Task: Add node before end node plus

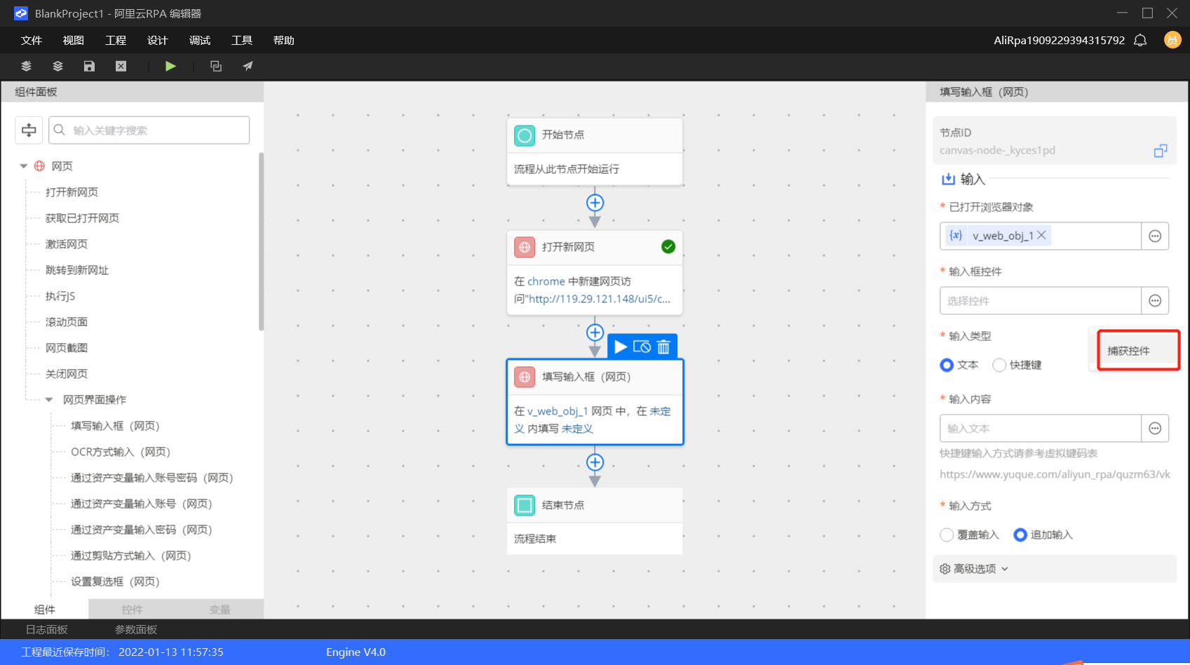Action: [x=595, y=462]
